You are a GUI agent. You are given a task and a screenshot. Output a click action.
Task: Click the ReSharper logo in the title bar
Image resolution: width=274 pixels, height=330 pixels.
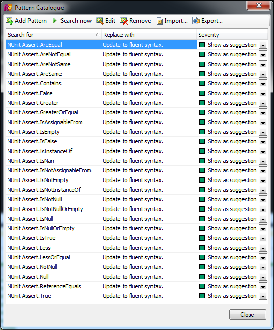point(8,8)
